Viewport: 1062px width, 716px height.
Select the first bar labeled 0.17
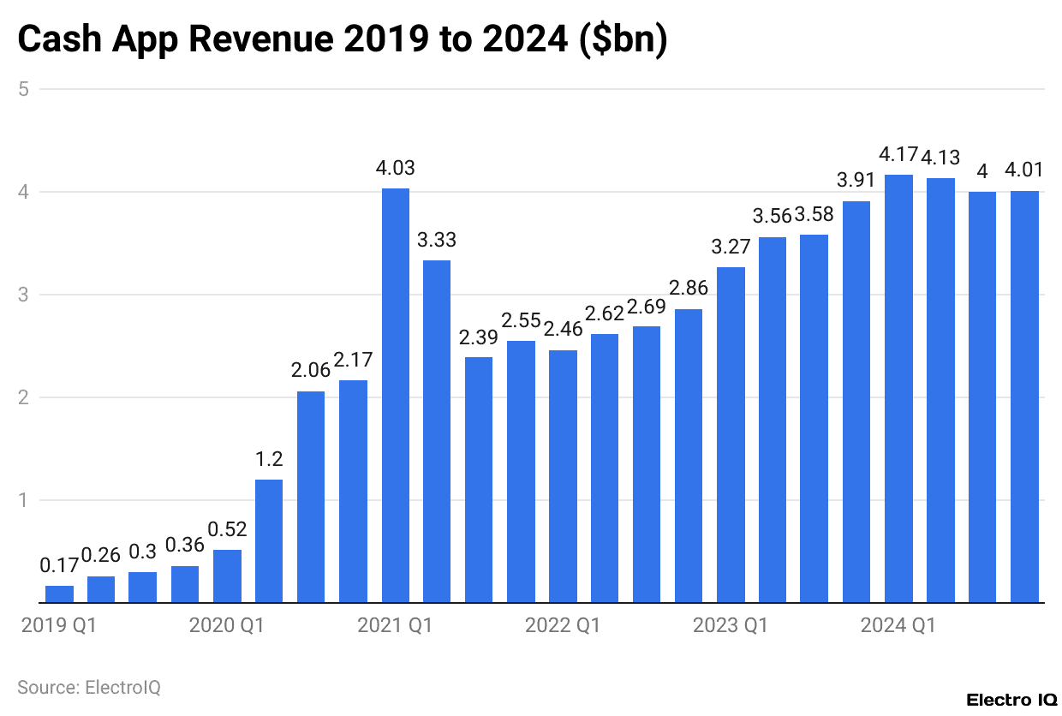(x=59, y=594)
